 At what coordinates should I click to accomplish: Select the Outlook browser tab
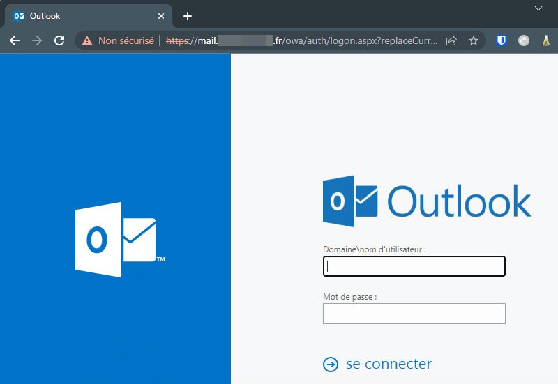(x=87, y=16)
